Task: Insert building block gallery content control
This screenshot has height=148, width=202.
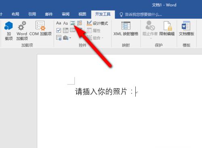Action: [80, 23]
